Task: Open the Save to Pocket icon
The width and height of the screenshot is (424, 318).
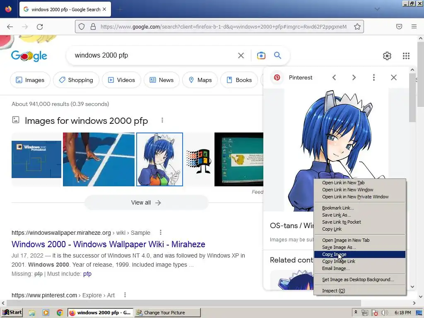Action: pyautogui.click(x=399, y=26)
